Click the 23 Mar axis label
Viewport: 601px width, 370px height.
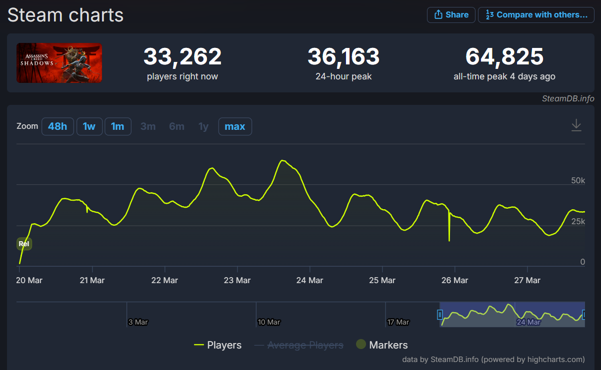pyautogui.click(x=237, y=280)
